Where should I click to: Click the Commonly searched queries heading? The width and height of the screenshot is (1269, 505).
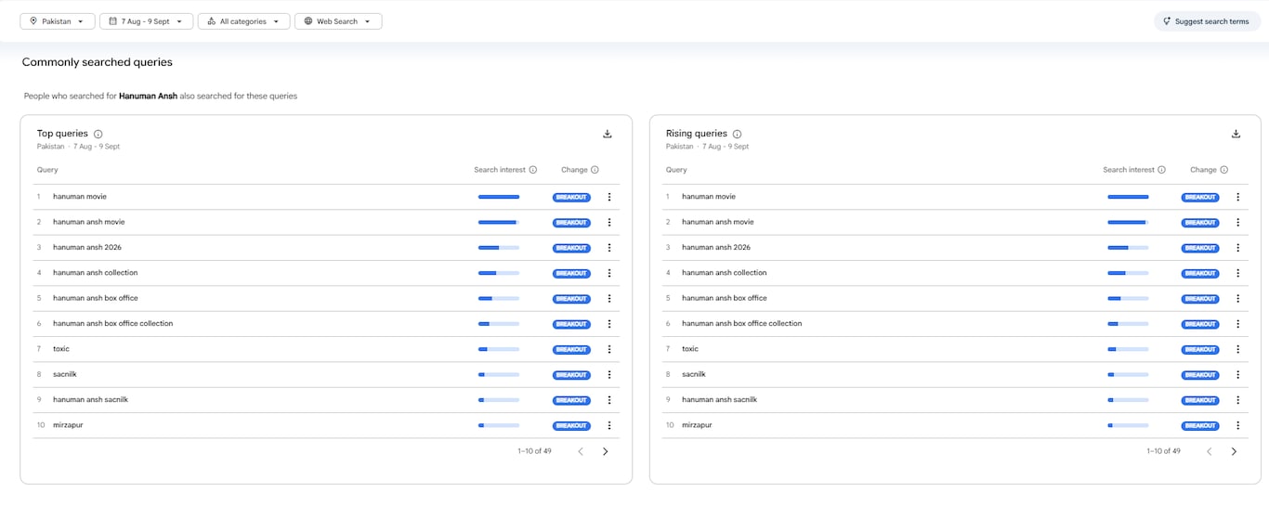(98, 62)
